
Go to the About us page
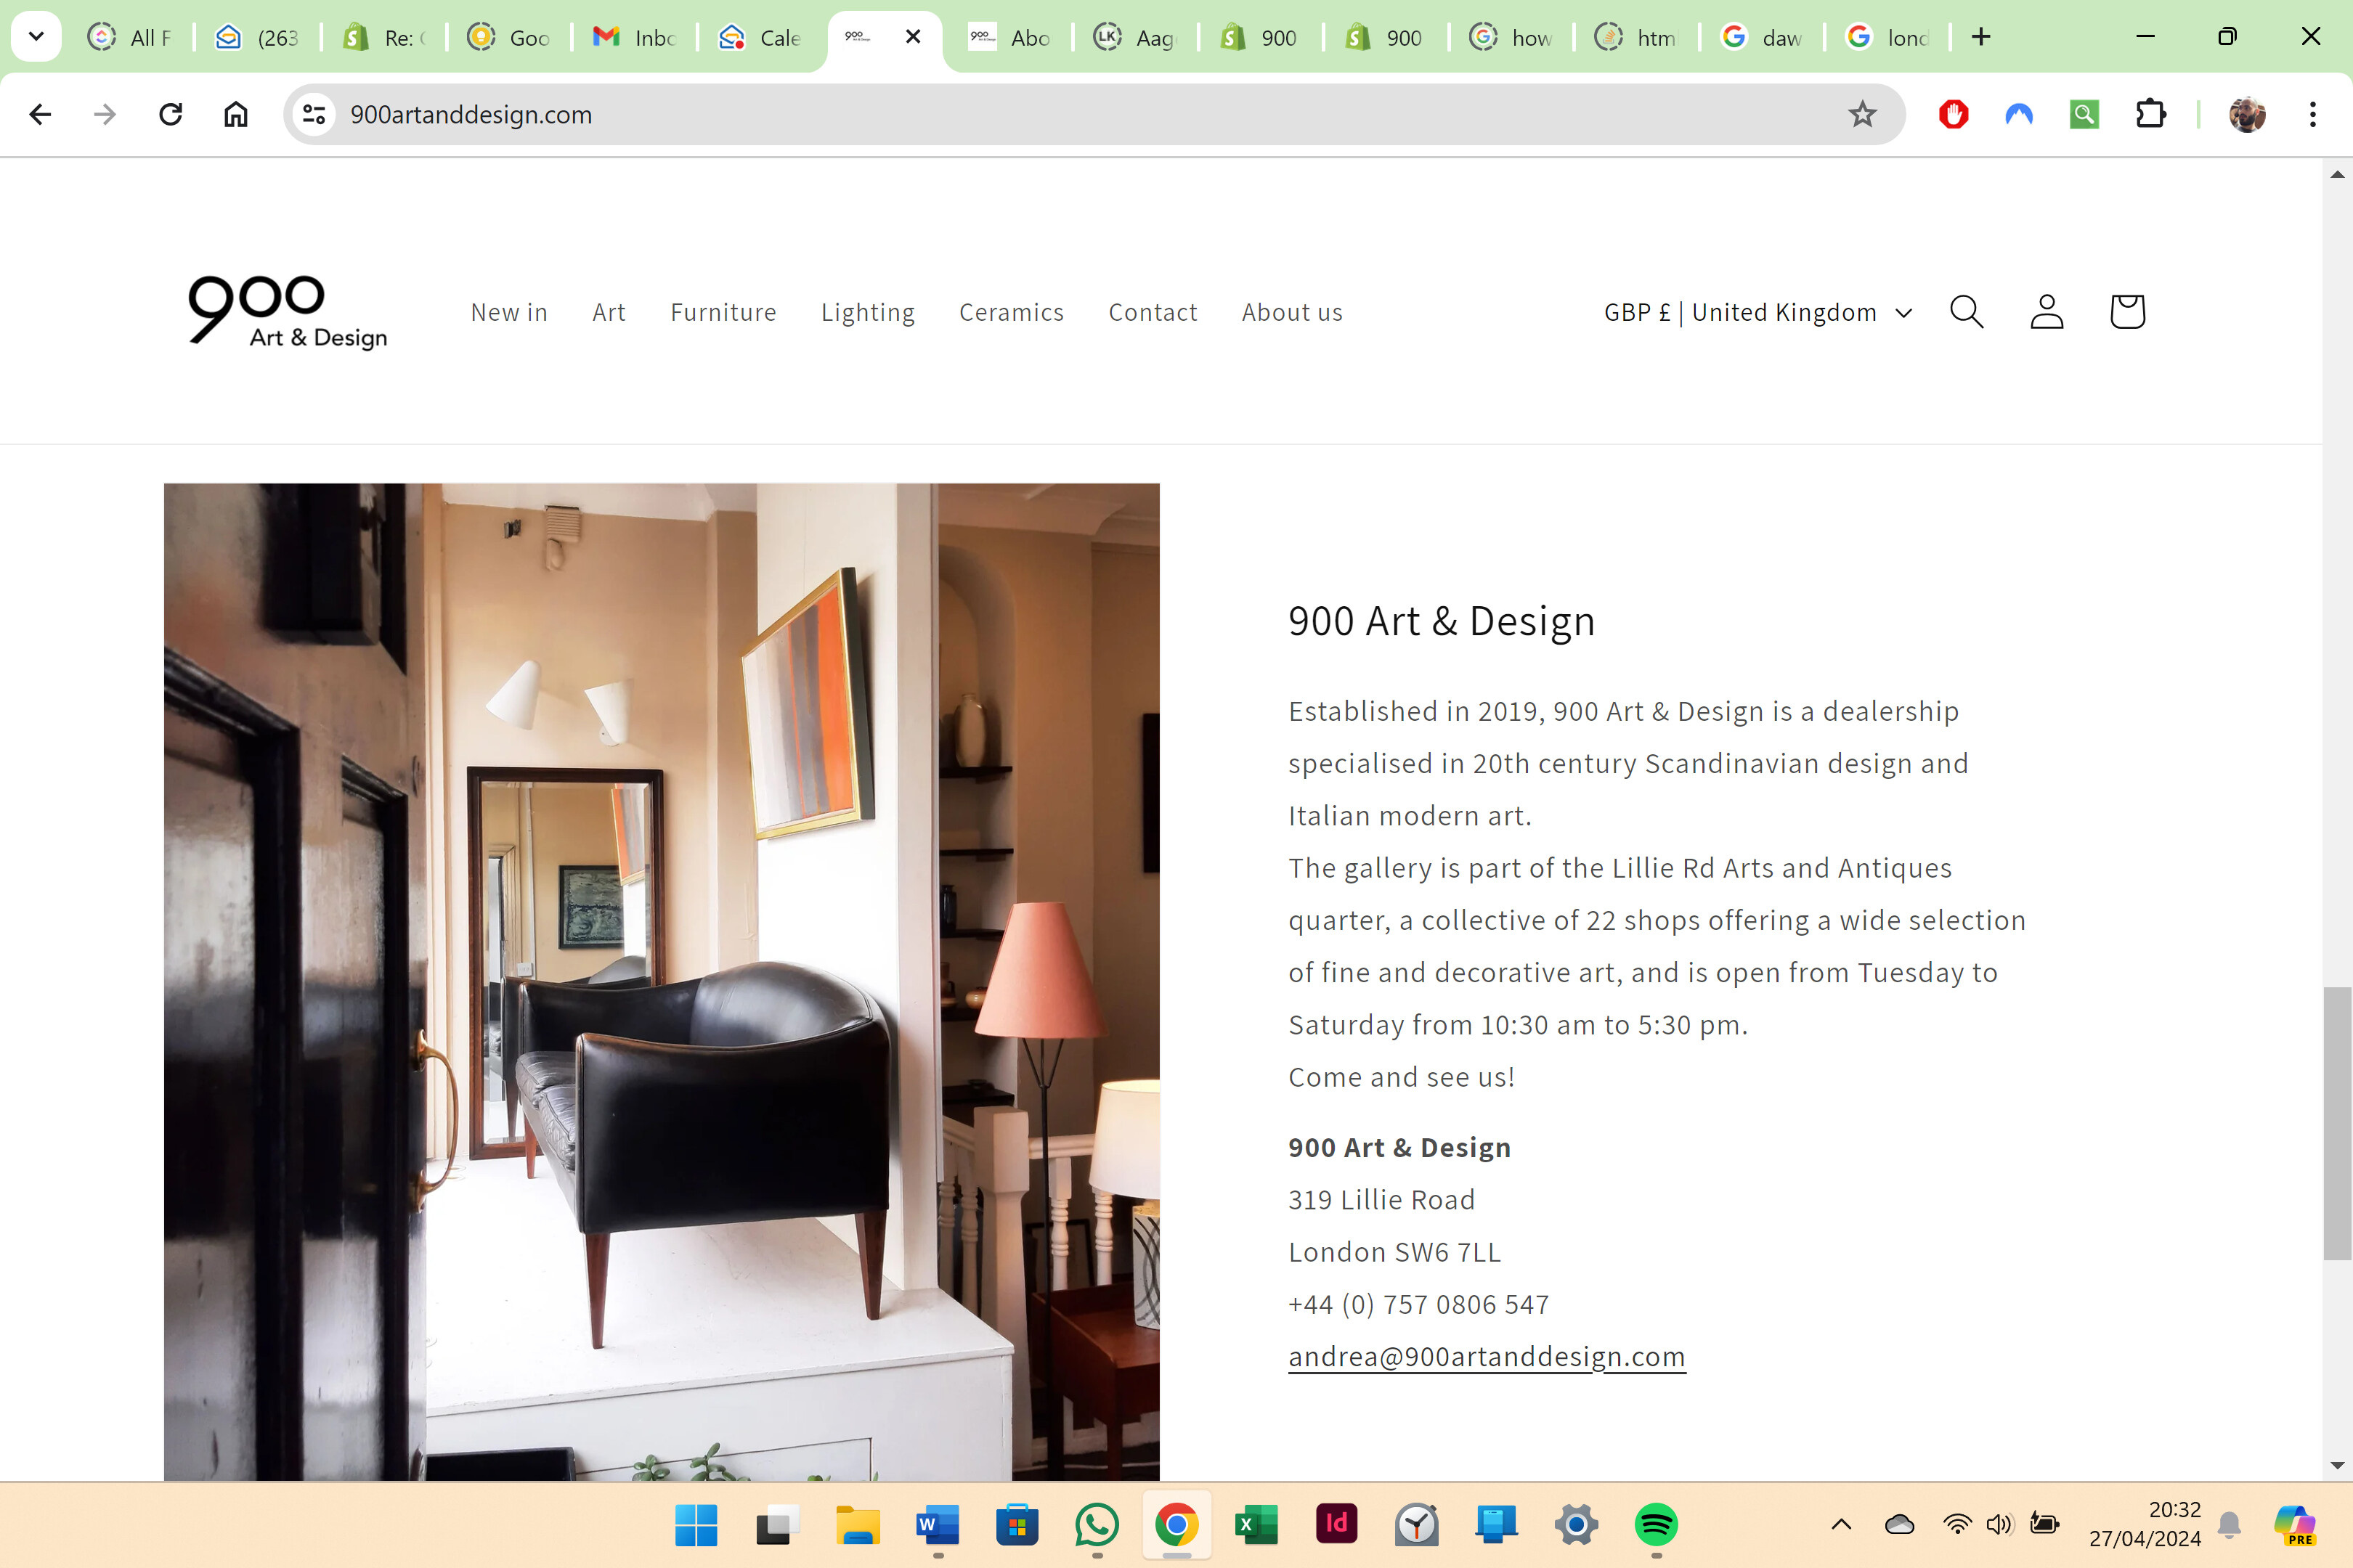(x=1291, y=312)
